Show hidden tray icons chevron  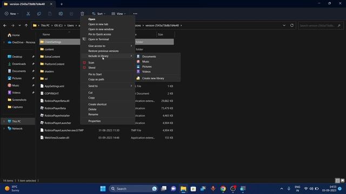point(282,189)
